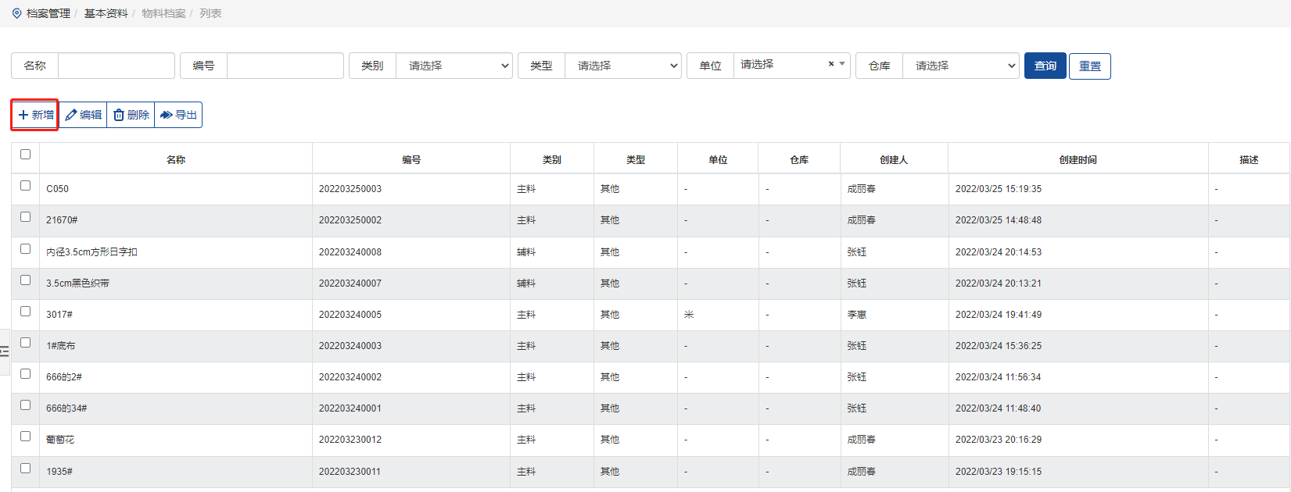1291x492 pixels.
Task: Navigate to 物料档案 breadcrumb item
Action: (163, 13)
